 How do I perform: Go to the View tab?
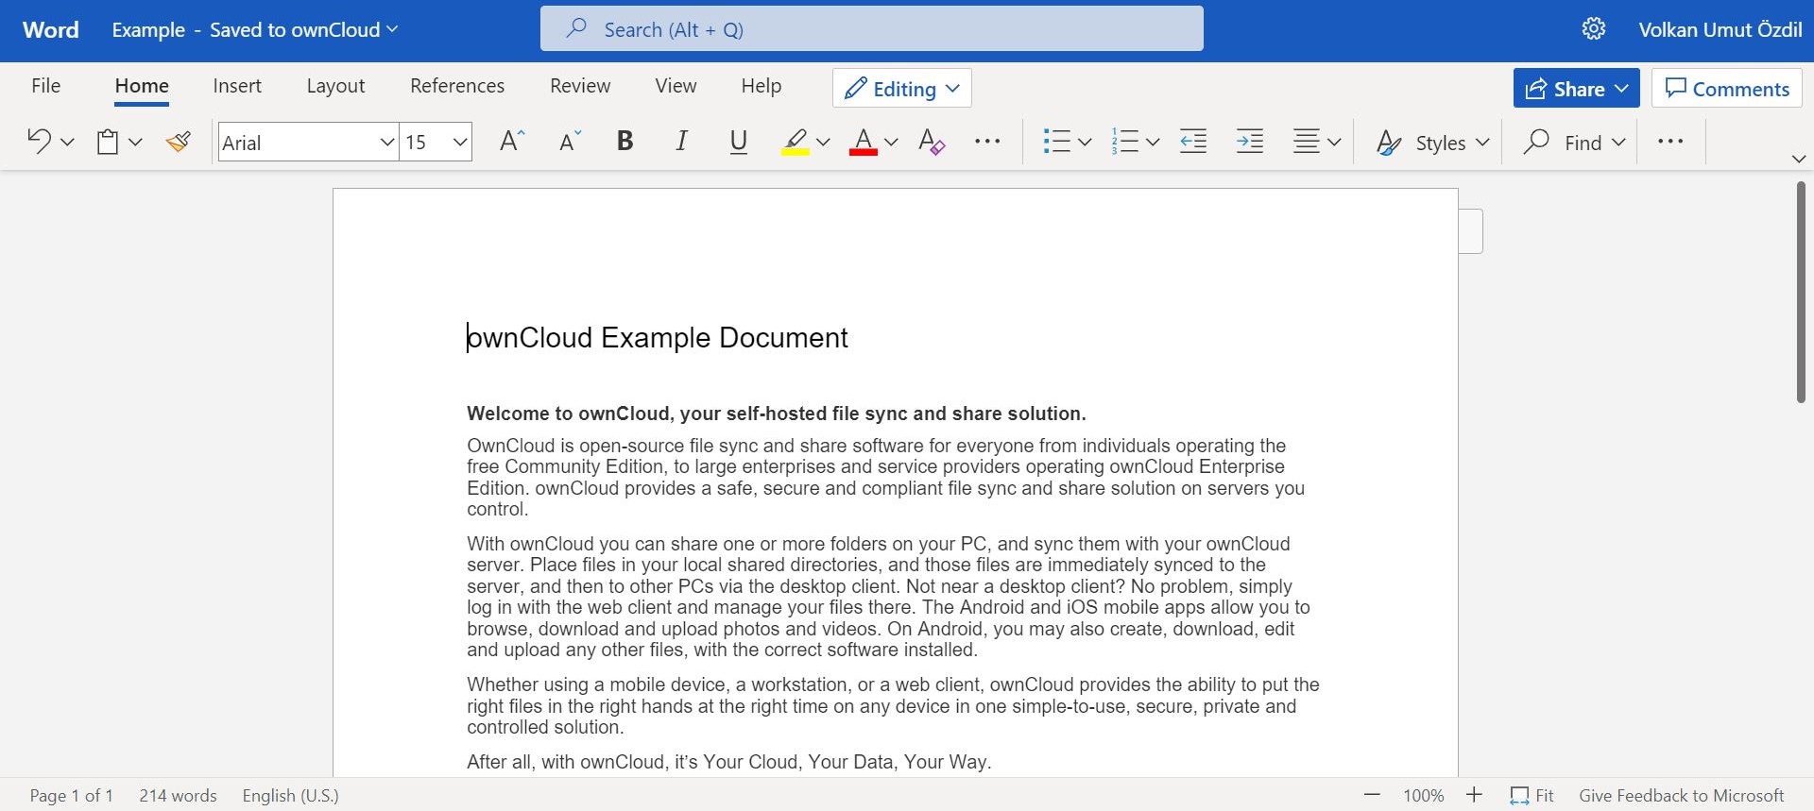point(676,86)
